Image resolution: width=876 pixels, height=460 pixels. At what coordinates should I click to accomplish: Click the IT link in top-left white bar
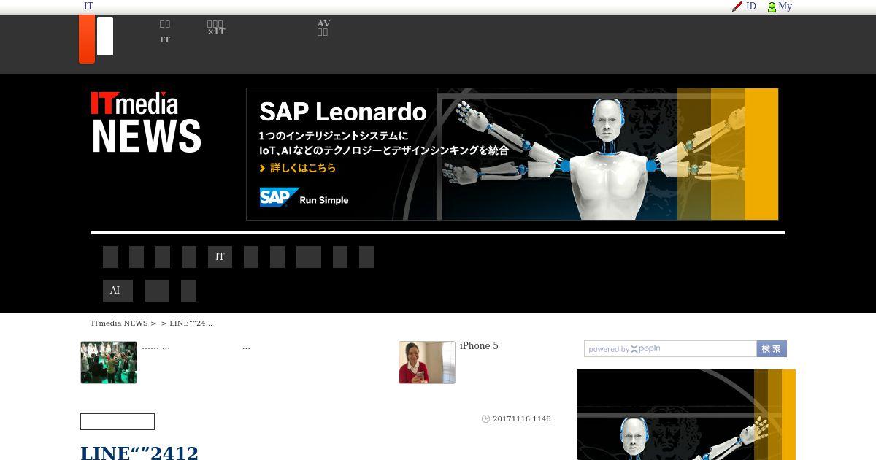[x=88, y=7]
